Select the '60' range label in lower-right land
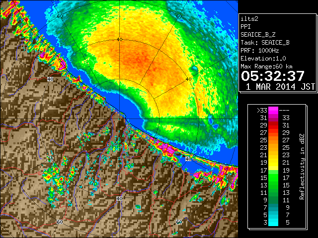318x238 pixels. tap(179, 222)
